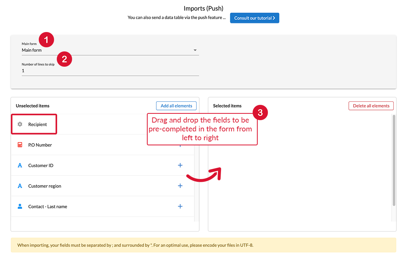Select the P.O Number item label
The height and width of the screenshot is (257, 408).
click(x=40, y=145)
